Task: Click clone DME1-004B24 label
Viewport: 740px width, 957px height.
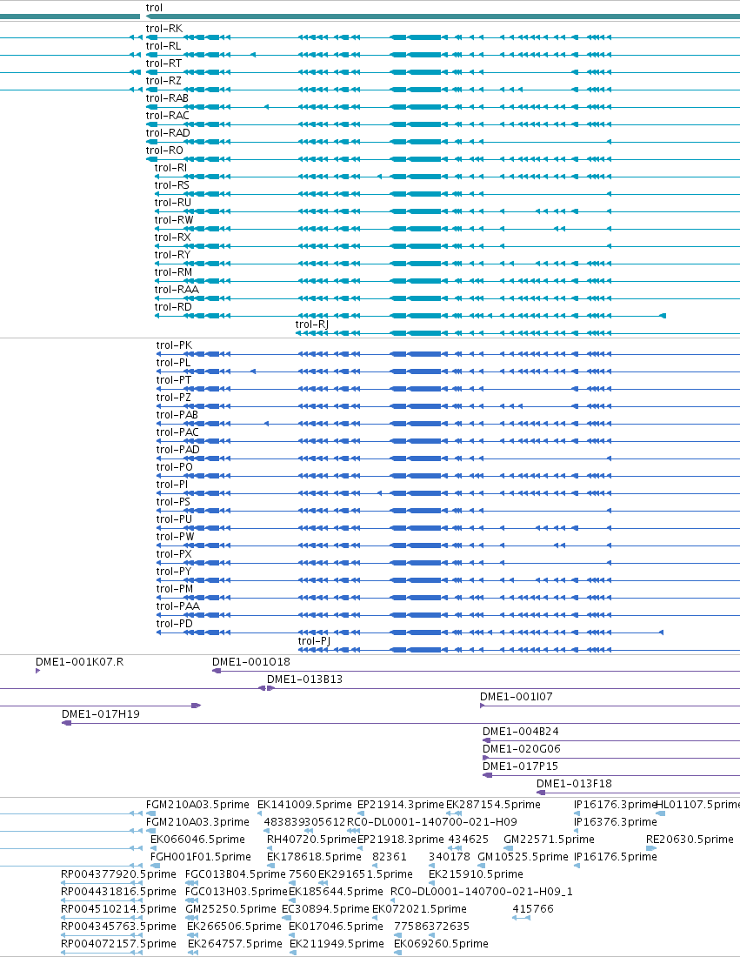Action: coord(520,731)
